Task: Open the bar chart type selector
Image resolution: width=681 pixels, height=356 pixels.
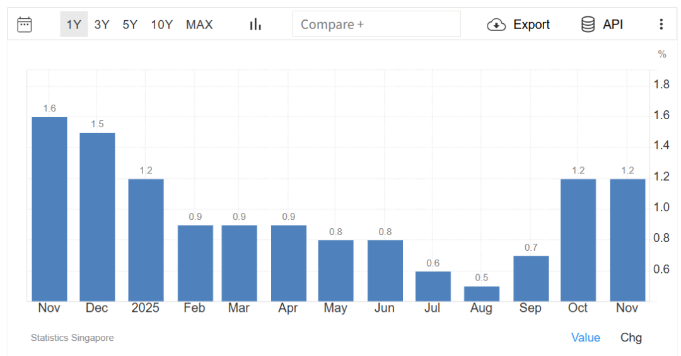Action: (255, 25)
